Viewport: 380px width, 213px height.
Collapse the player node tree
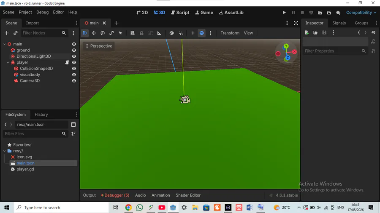point(8,62)
